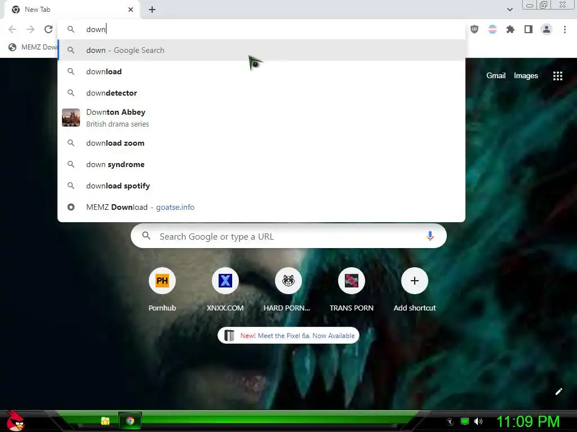The image size is (577, 432).
Task: Open the Angry Birds start button
Action: click(15, 421)
